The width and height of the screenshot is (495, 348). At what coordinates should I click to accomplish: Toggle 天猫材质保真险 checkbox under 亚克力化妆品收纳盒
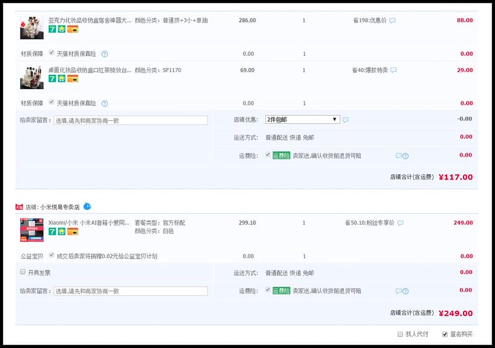pos(51,53)
